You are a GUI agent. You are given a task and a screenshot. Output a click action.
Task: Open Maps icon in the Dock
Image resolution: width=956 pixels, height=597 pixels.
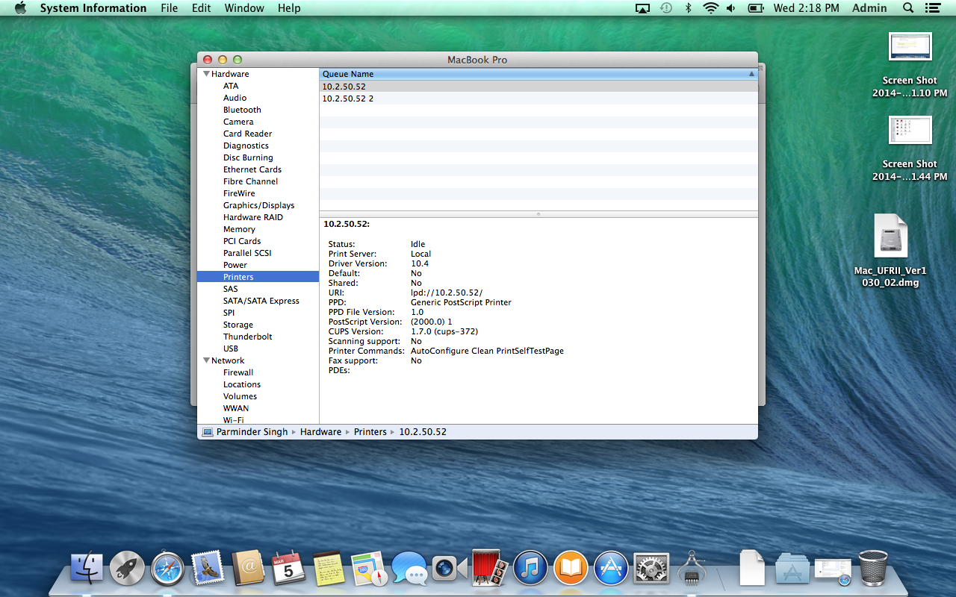369,569
